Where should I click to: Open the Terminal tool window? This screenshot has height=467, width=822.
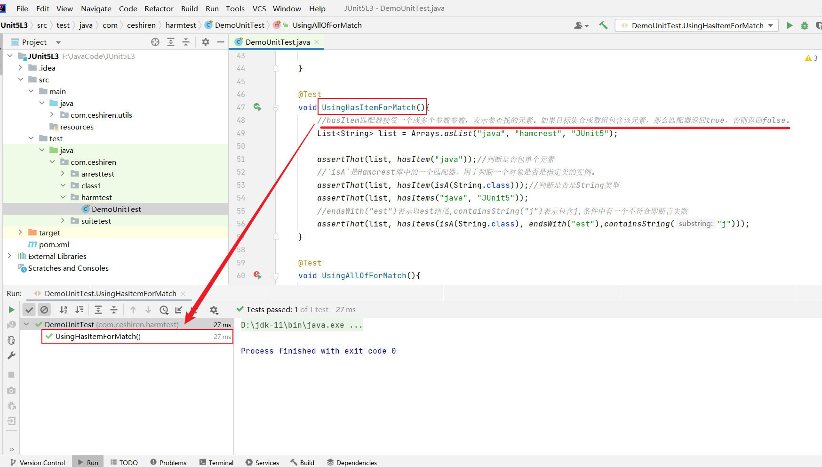[x=216, y=463]
